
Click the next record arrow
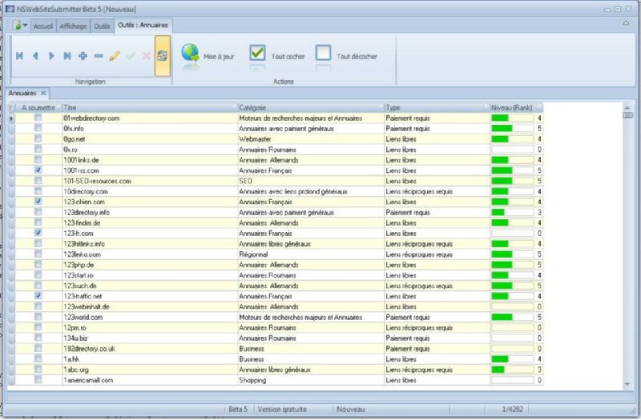click(51, 56)
